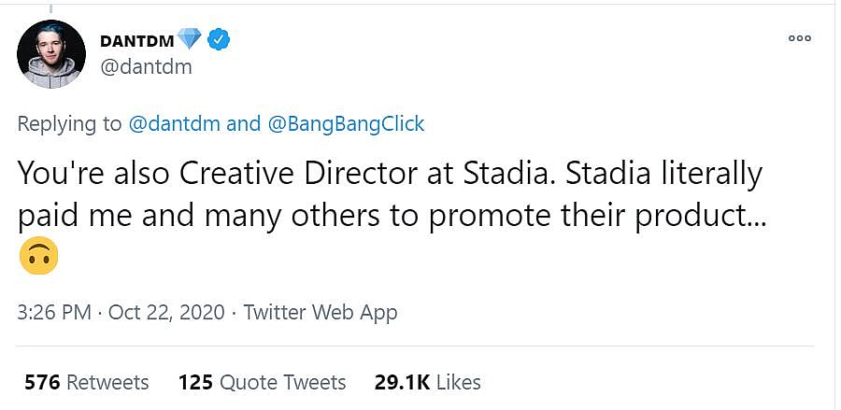This screenshot has height=410, width=841.
Task: Click the word "and" between the reply mentions
Action: [x=244, y=123]
